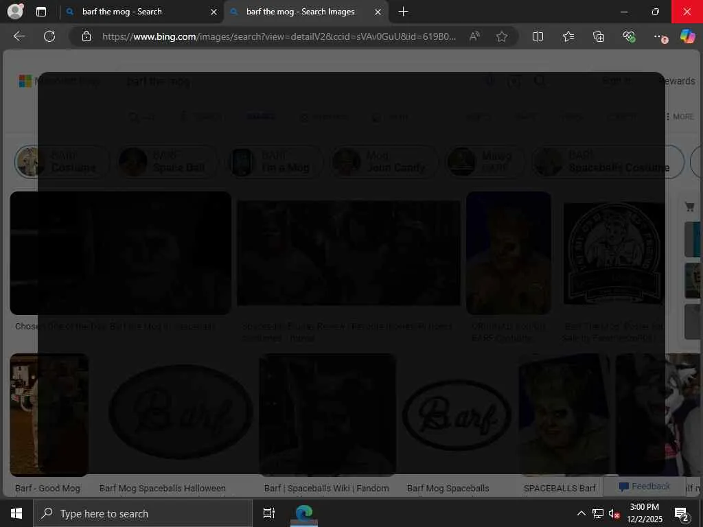The image size is (703, 527).
Task: Select the Barf Costume suggestion chip
Action: 62,162
